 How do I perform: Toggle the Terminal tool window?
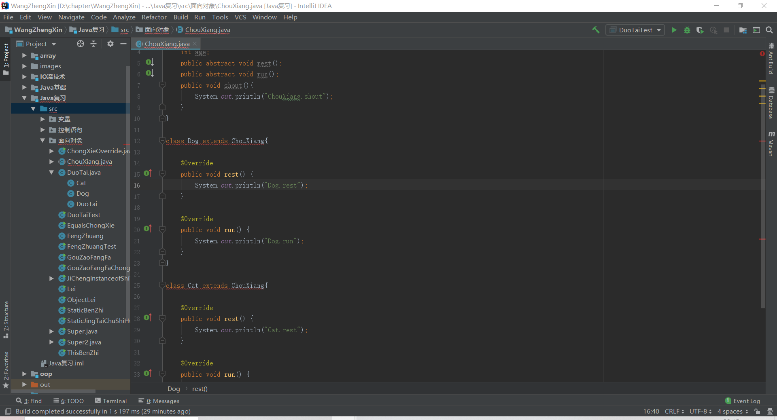pos(111,401)
